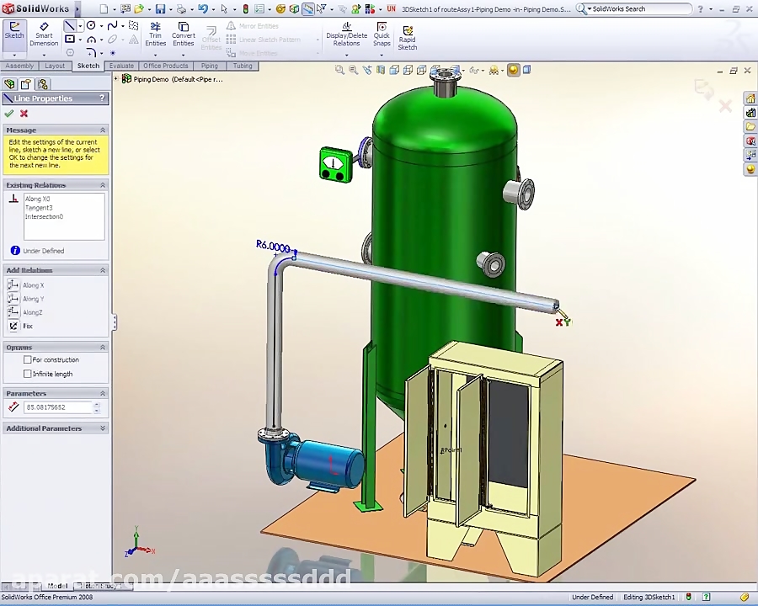Activate the Rapid Sketch tool
758x606 pixels.
[x=407, y=37]
